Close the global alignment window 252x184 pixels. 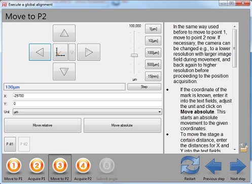(243, 3)
